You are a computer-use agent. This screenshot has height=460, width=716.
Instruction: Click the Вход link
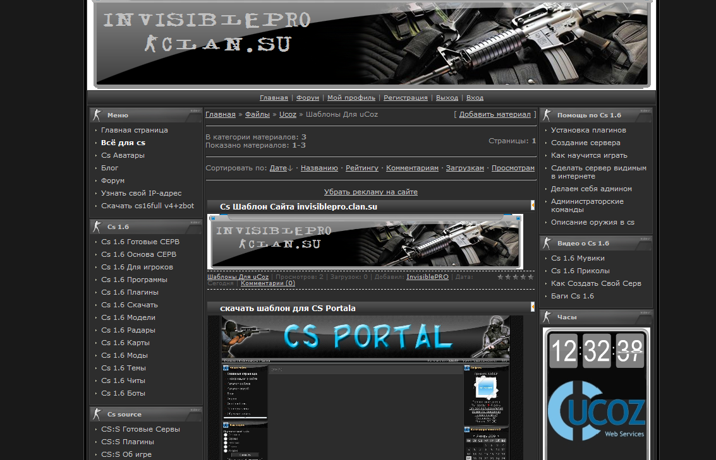coord(475,98)
